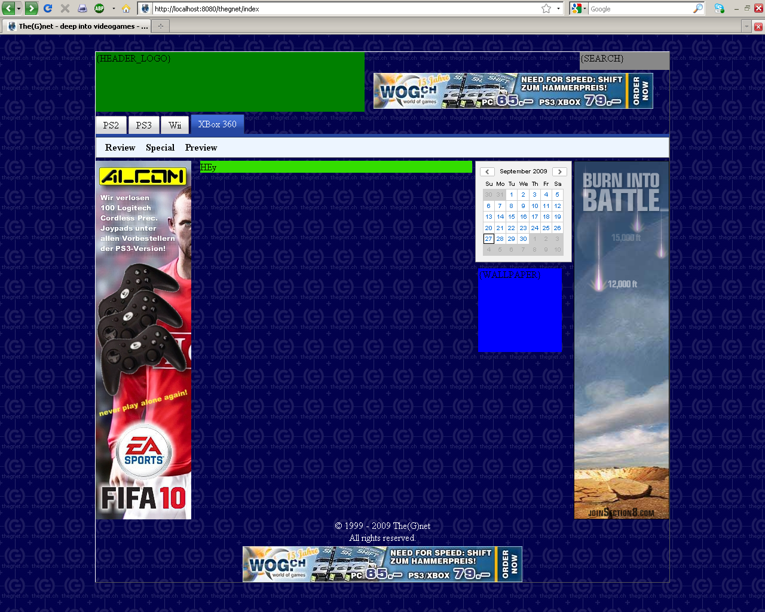765x612 pixels.
Task: Switch to the PS3 tab
Action: [x=143, y=125]
